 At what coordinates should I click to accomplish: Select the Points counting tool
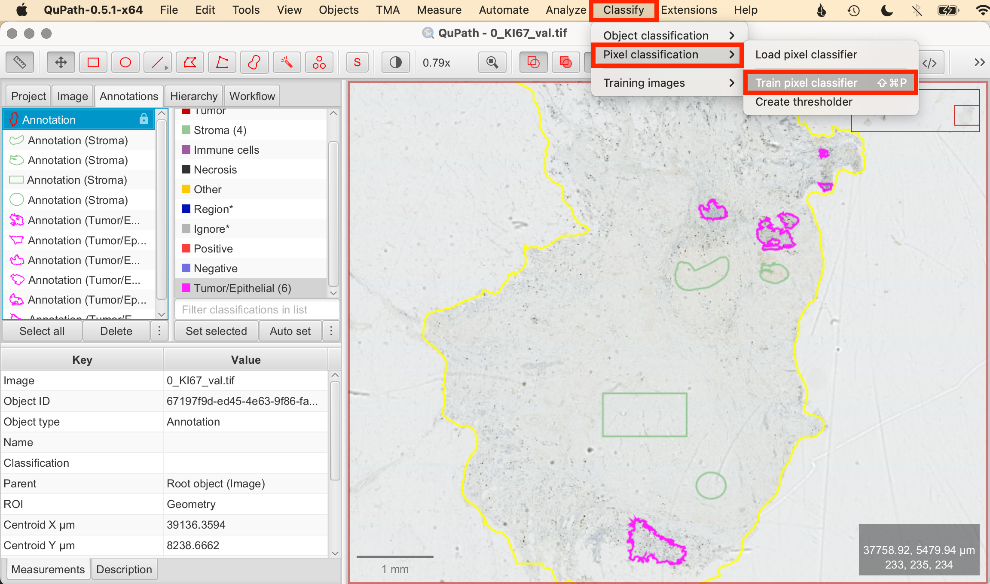[x=319, y=63]
